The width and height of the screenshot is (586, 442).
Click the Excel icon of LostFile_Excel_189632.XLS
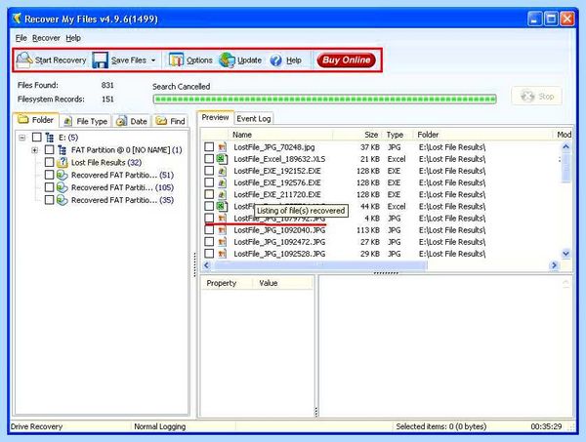coord(222,159)
